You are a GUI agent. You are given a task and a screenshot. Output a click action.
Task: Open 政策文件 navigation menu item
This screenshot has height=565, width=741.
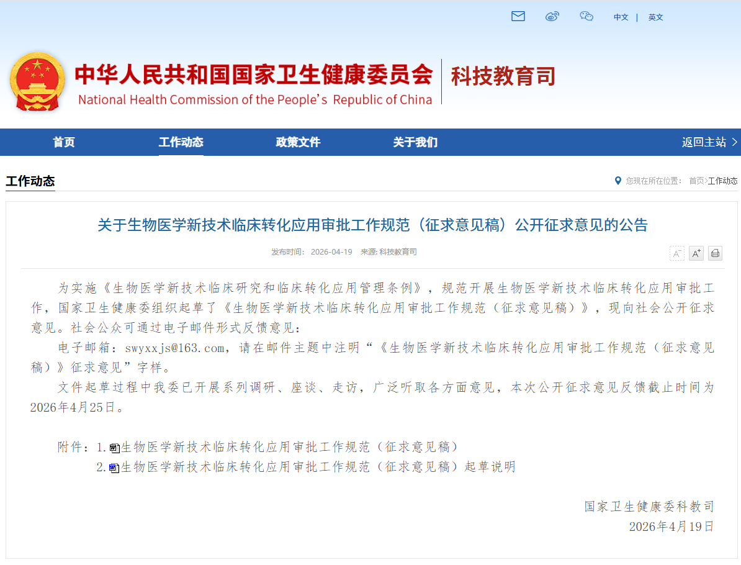click(298, 142)
